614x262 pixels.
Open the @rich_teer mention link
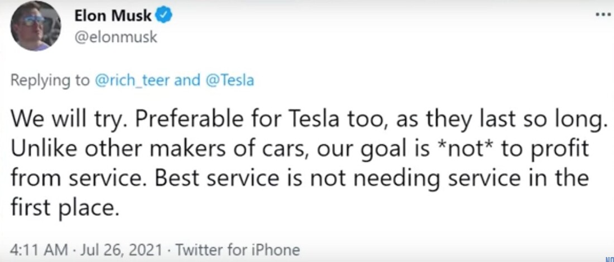pos(132,80)
